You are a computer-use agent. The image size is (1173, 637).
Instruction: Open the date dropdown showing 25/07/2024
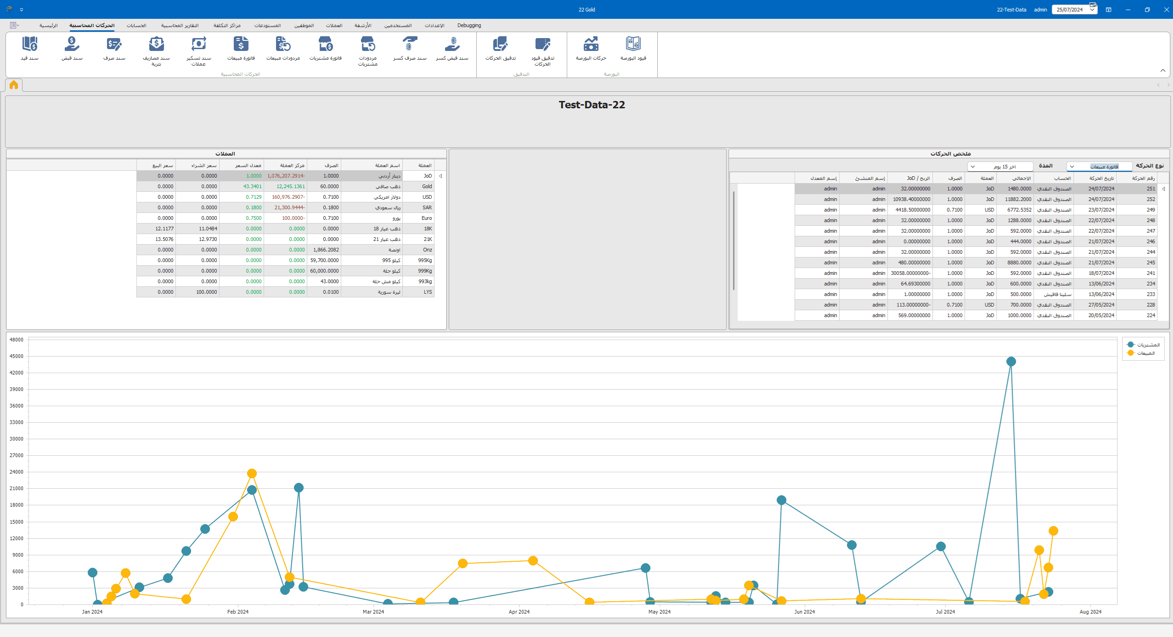pos(1092,10)
